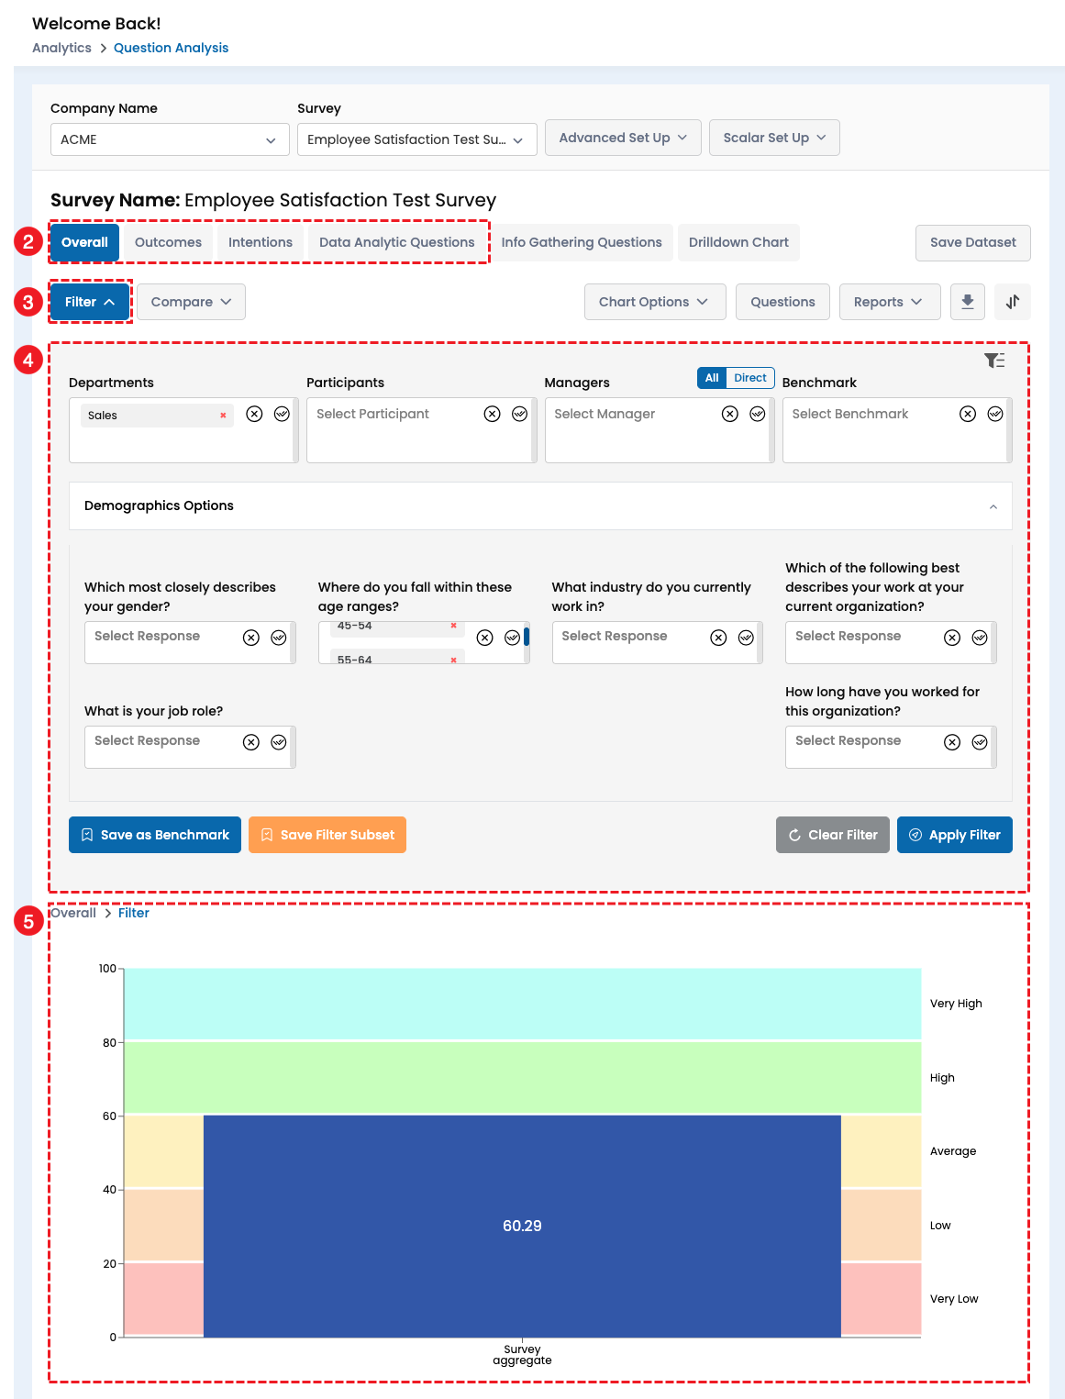
Task: Remove the 45-54 age range tag
Action: (453, 626)
